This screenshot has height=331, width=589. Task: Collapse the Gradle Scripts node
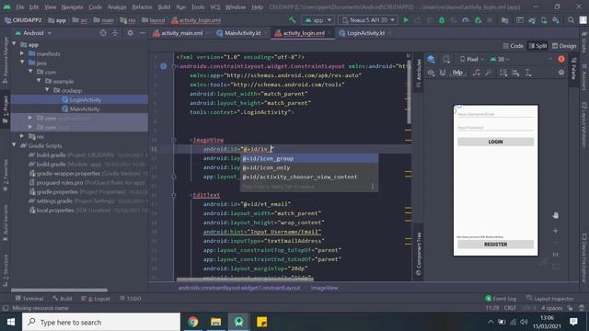coord(15,145)
